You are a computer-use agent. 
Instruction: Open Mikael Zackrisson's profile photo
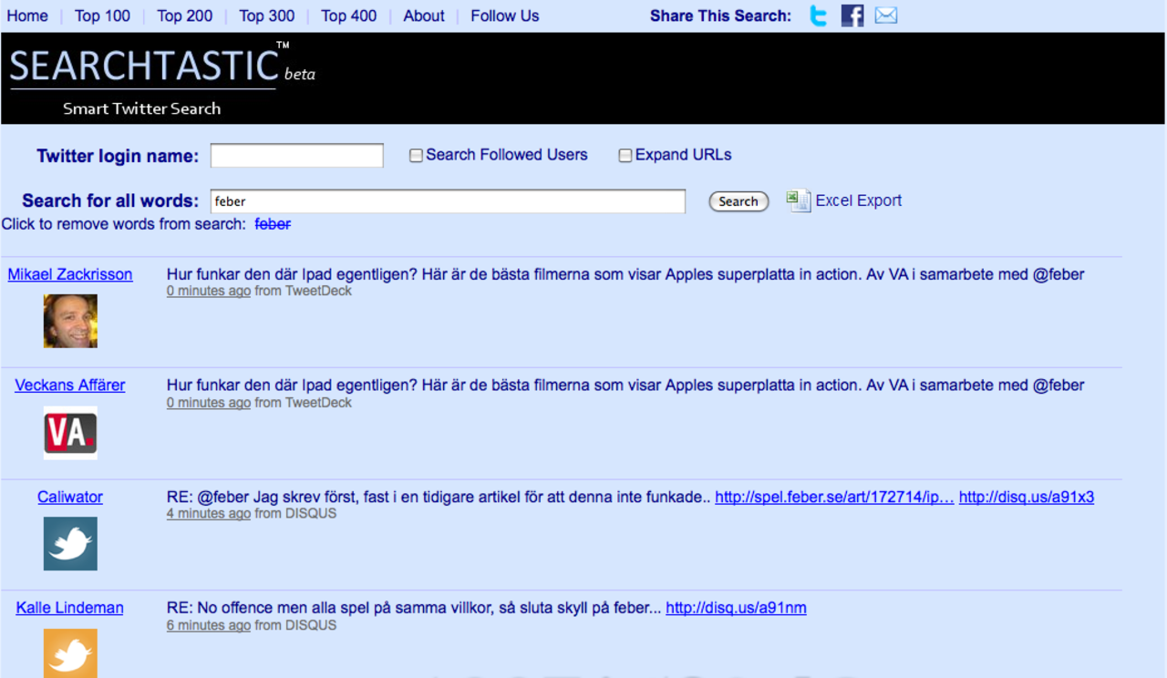[70, 321]
